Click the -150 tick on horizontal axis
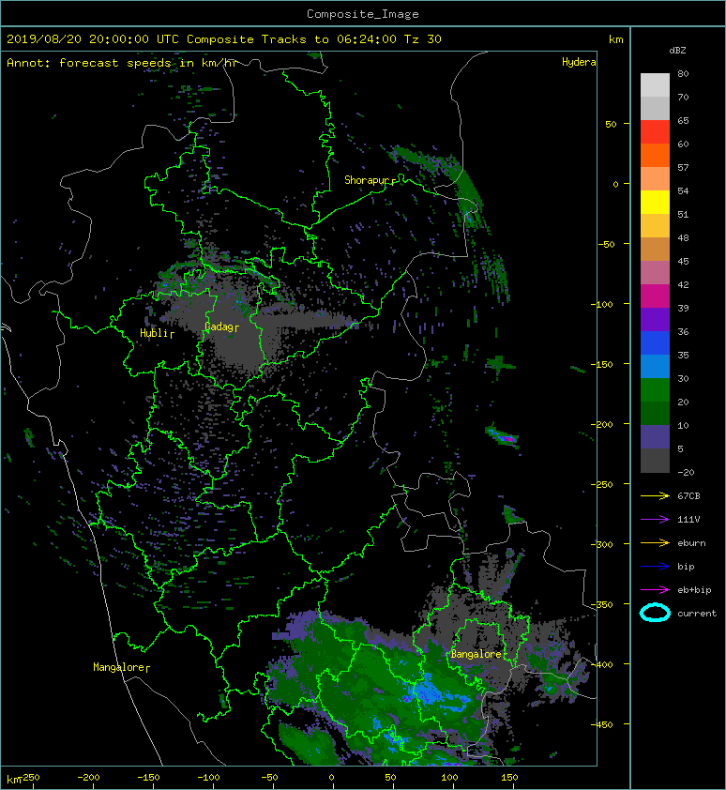Screen dimensions: 726x790 [x=148, y=778]
